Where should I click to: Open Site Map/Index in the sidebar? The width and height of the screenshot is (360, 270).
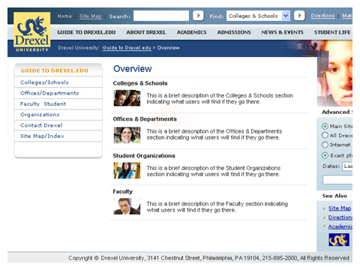[x=42, y=136]
